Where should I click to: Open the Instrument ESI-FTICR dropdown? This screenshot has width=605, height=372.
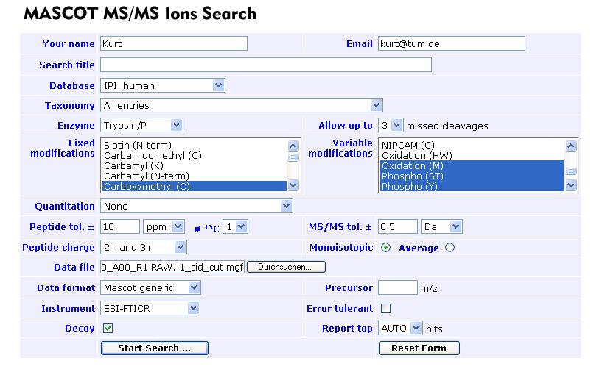[150, 308]
